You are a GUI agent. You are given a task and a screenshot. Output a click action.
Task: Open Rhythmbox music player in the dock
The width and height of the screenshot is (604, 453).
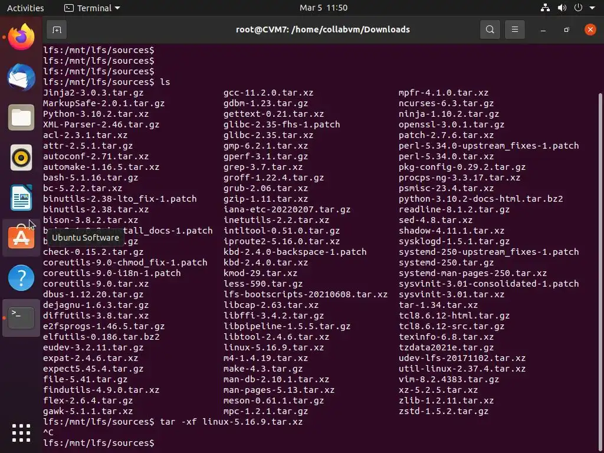coord(21,157)
